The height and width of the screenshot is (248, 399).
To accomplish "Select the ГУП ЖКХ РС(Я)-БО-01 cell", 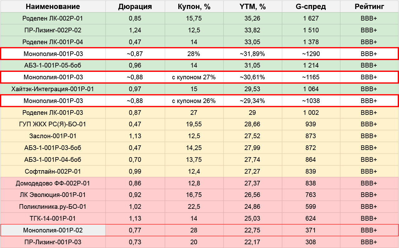I will [53, 124].
